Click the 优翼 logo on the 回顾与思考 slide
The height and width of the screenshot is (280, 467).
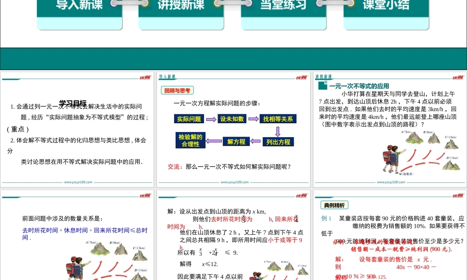tap(300, 77)
